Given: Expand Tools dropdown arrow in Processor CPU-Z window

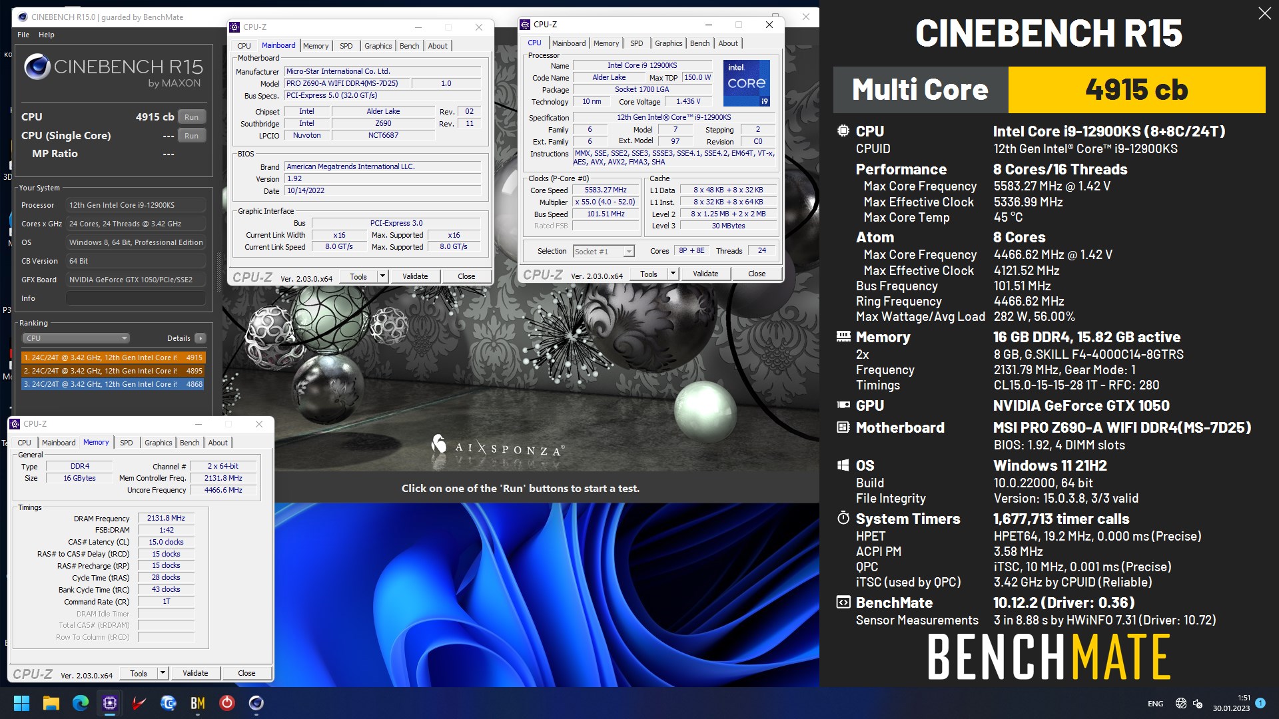Looking at the screenshot, I should click(x=673, y=274).
